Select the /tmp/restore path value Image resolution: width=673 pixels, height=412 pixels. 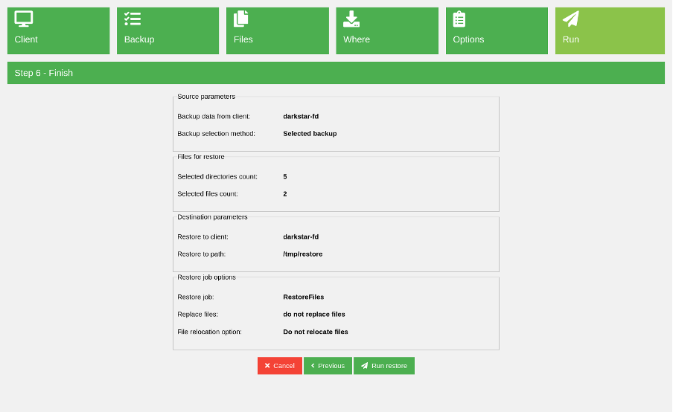(302, 254)
